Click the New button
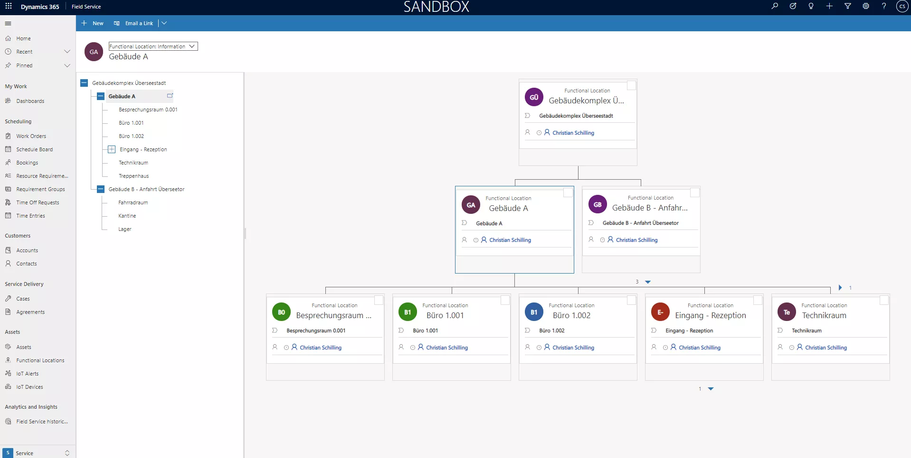 [93, 23]
